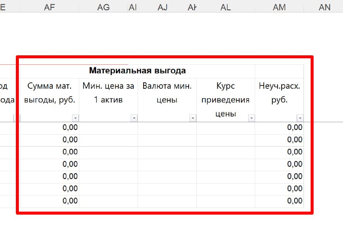
Task: Open the Курс приведения цены filter dropdown
Action: click(x=252, y=118)
